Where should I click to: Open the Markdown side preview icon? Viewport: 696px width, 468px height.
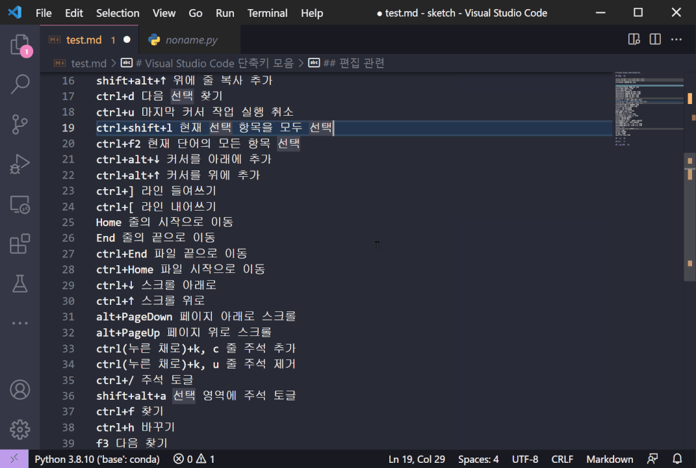click(634, 39)
